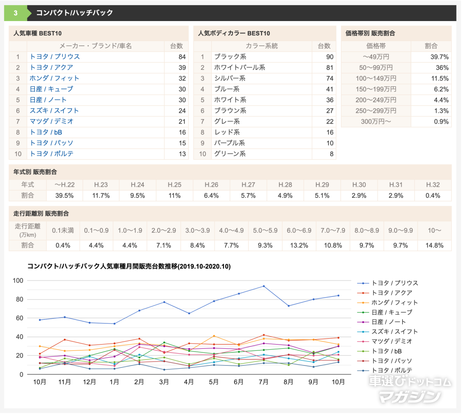
Task: Open ホンダ / フィット in the ranking
Action: tap(54, 78)
